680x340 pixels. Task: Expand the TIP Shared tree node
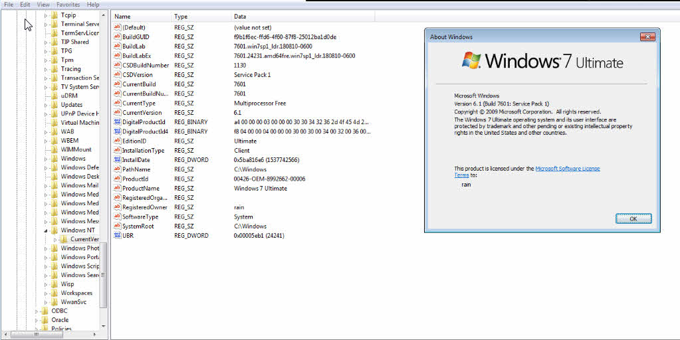pos(46,42)
